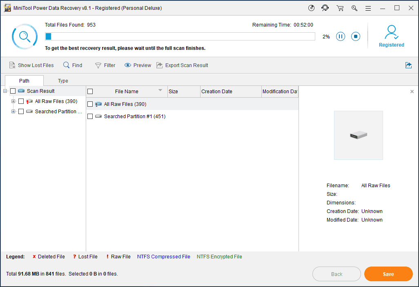This screenshot has height=287, width=419.
Task: Click the Save button
Action: (388, 274)
